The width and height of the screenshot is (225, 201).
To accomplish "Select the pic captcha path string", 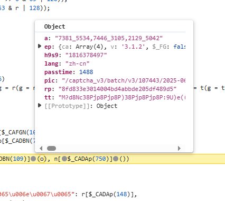I will (x=124, y=80).
